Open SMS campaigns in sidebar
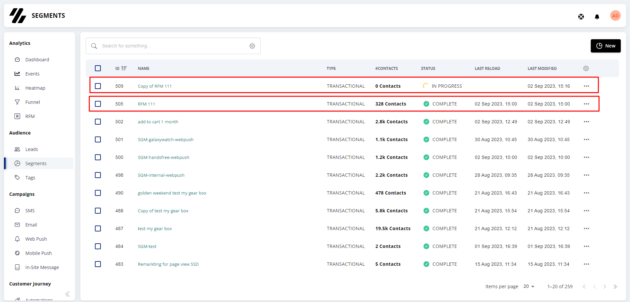 [x=30, y=211]
